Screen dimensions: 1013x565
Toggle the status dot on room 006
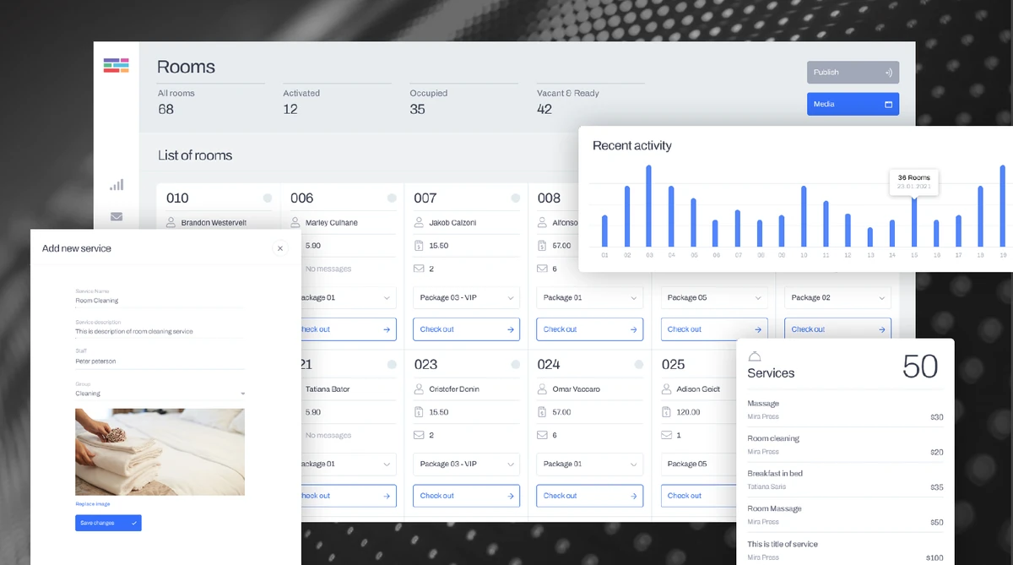pos(392,198)
